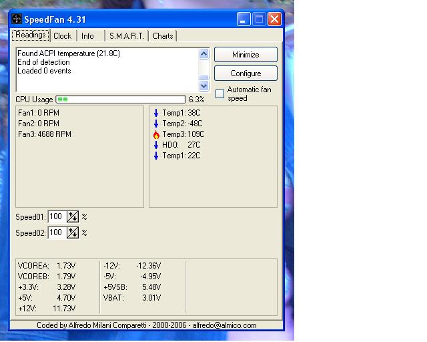Click the log scrollbar up arrow
This screenshot has width=427, height=342.
(x=203, y=54)
